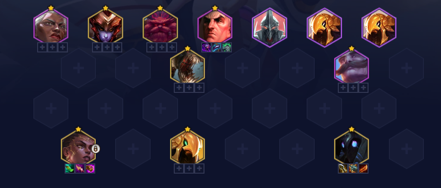The width and height of the screenshot is (441, 188).
Task: Select the red furry Ornn champion portrait
Action: [160, 27]
